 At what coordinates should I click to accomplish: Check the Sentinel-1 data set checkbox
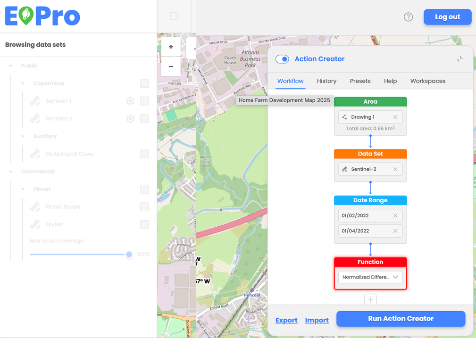click(x=144, y=101)
